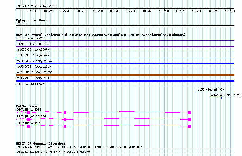Image resolution: width=242 pixels, height=156 pixels.
Task: Select the esv2758677 (Redon2006) brown complex bar
Action: [x=125, y=75]
